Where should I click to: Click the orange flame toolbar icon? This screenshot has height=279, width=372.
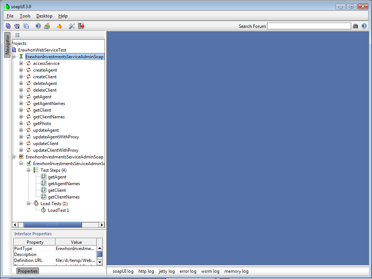[x=59, y=26]
